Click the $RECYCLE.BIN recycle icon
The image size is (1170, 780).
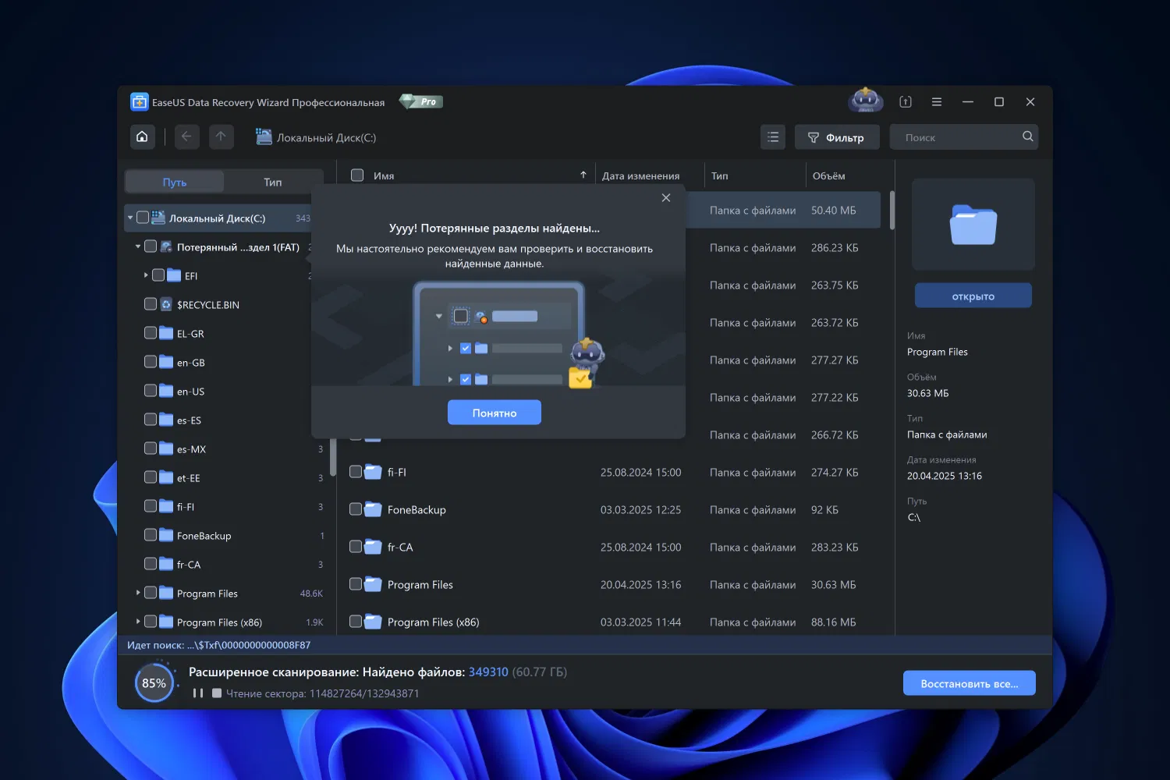tap(166, 304)
